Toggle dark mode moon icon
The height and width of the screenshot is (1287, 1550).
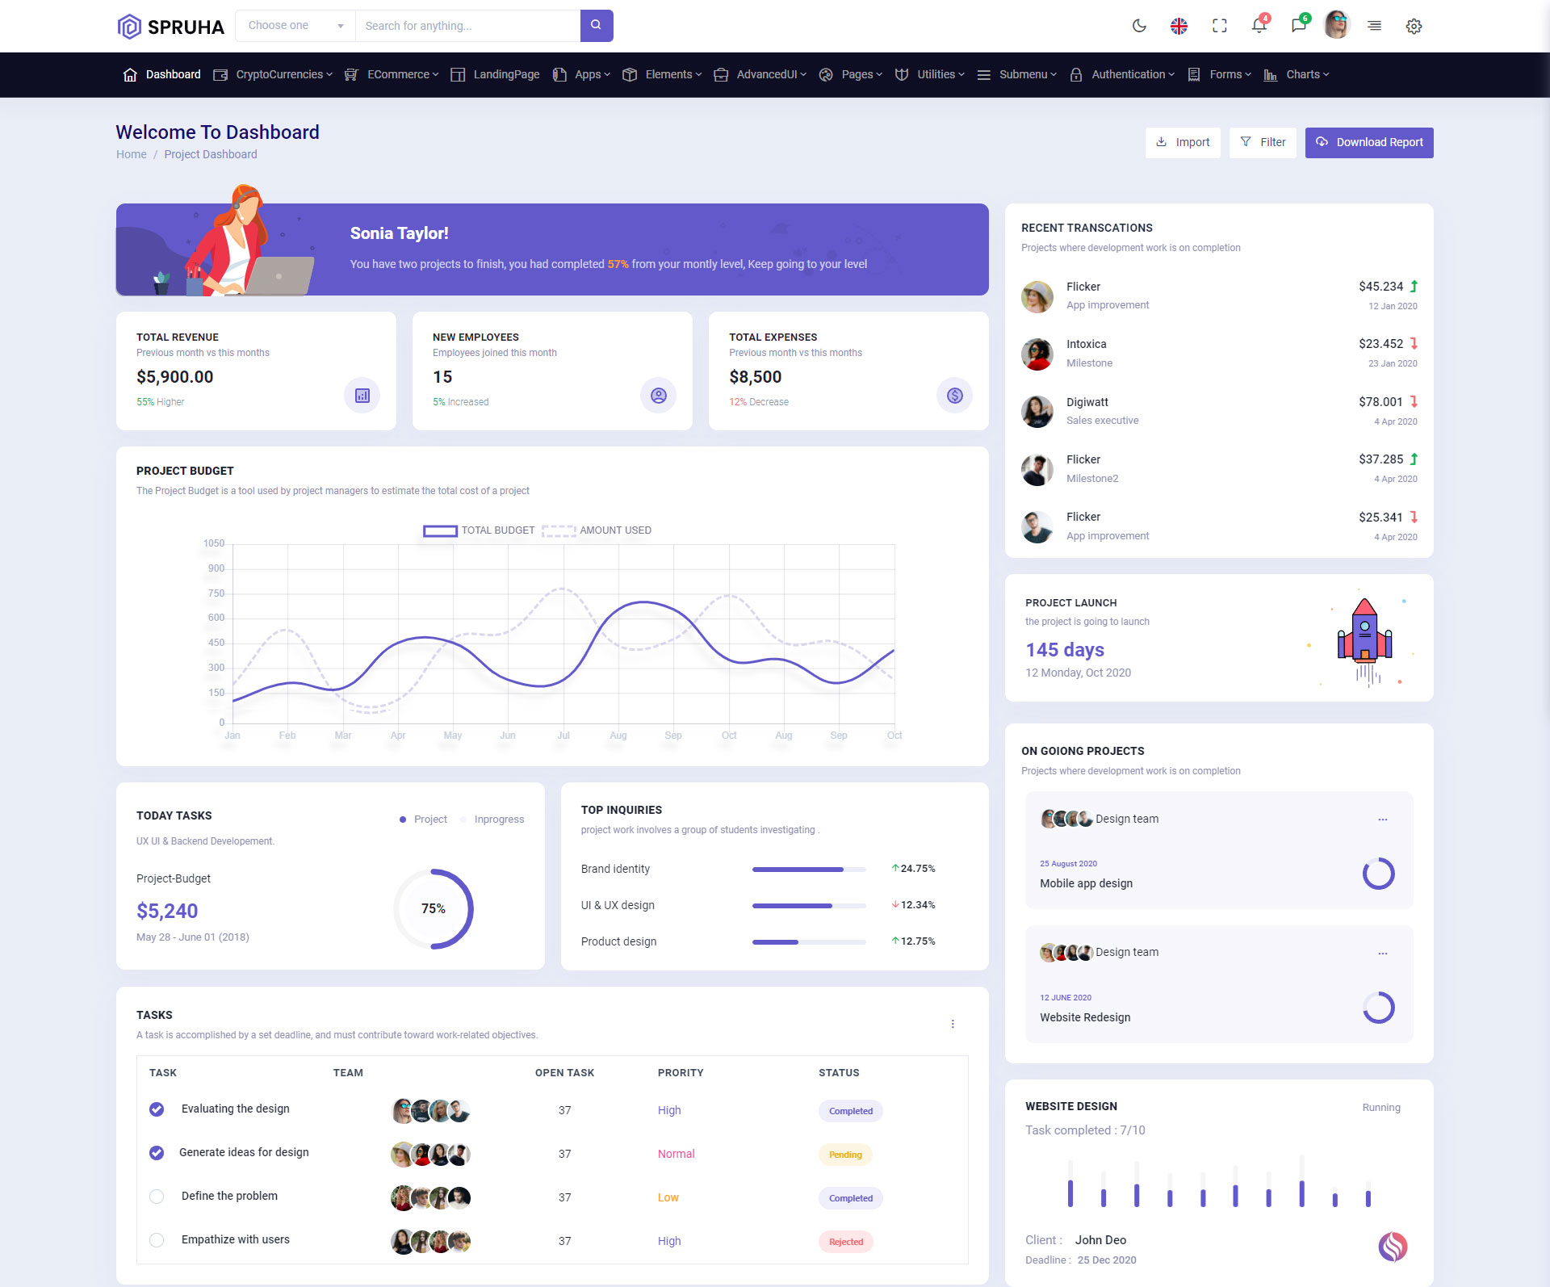(1139, 26)
